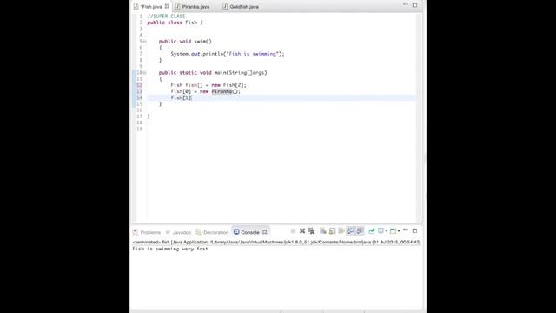The width and height of the screenshot is (556, 313).
Task: Toggle Word Wrap in the console toolbar
Action: pyautogui.click(x=341, y=231)
